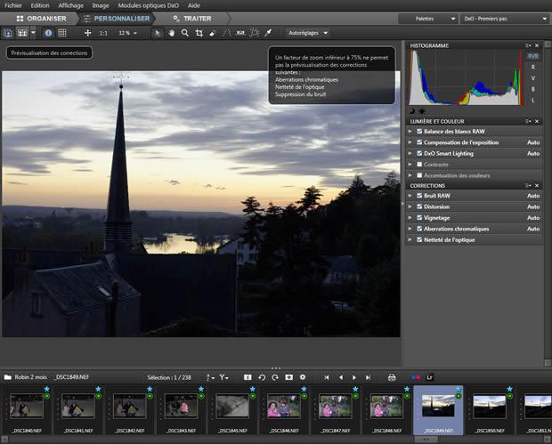This screenshot has height=444, width=552.
Task: Open the Aide menu
Action: tap(193, 5)
